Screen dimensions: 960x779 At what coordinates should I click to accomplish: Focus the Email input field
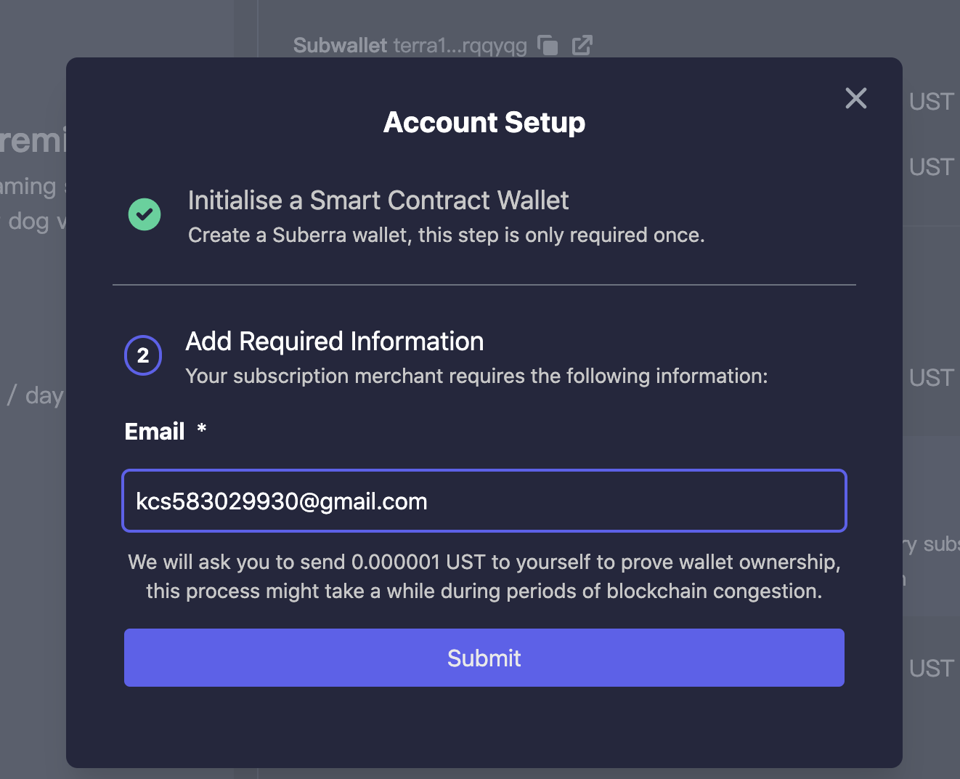coord(484,501)
